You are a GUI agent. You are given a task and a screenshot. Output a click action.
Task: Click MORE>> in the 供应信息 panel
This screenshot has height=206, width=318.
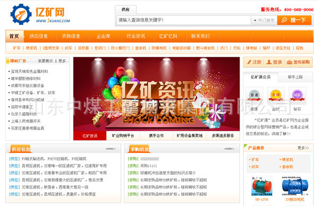(111, 149)
